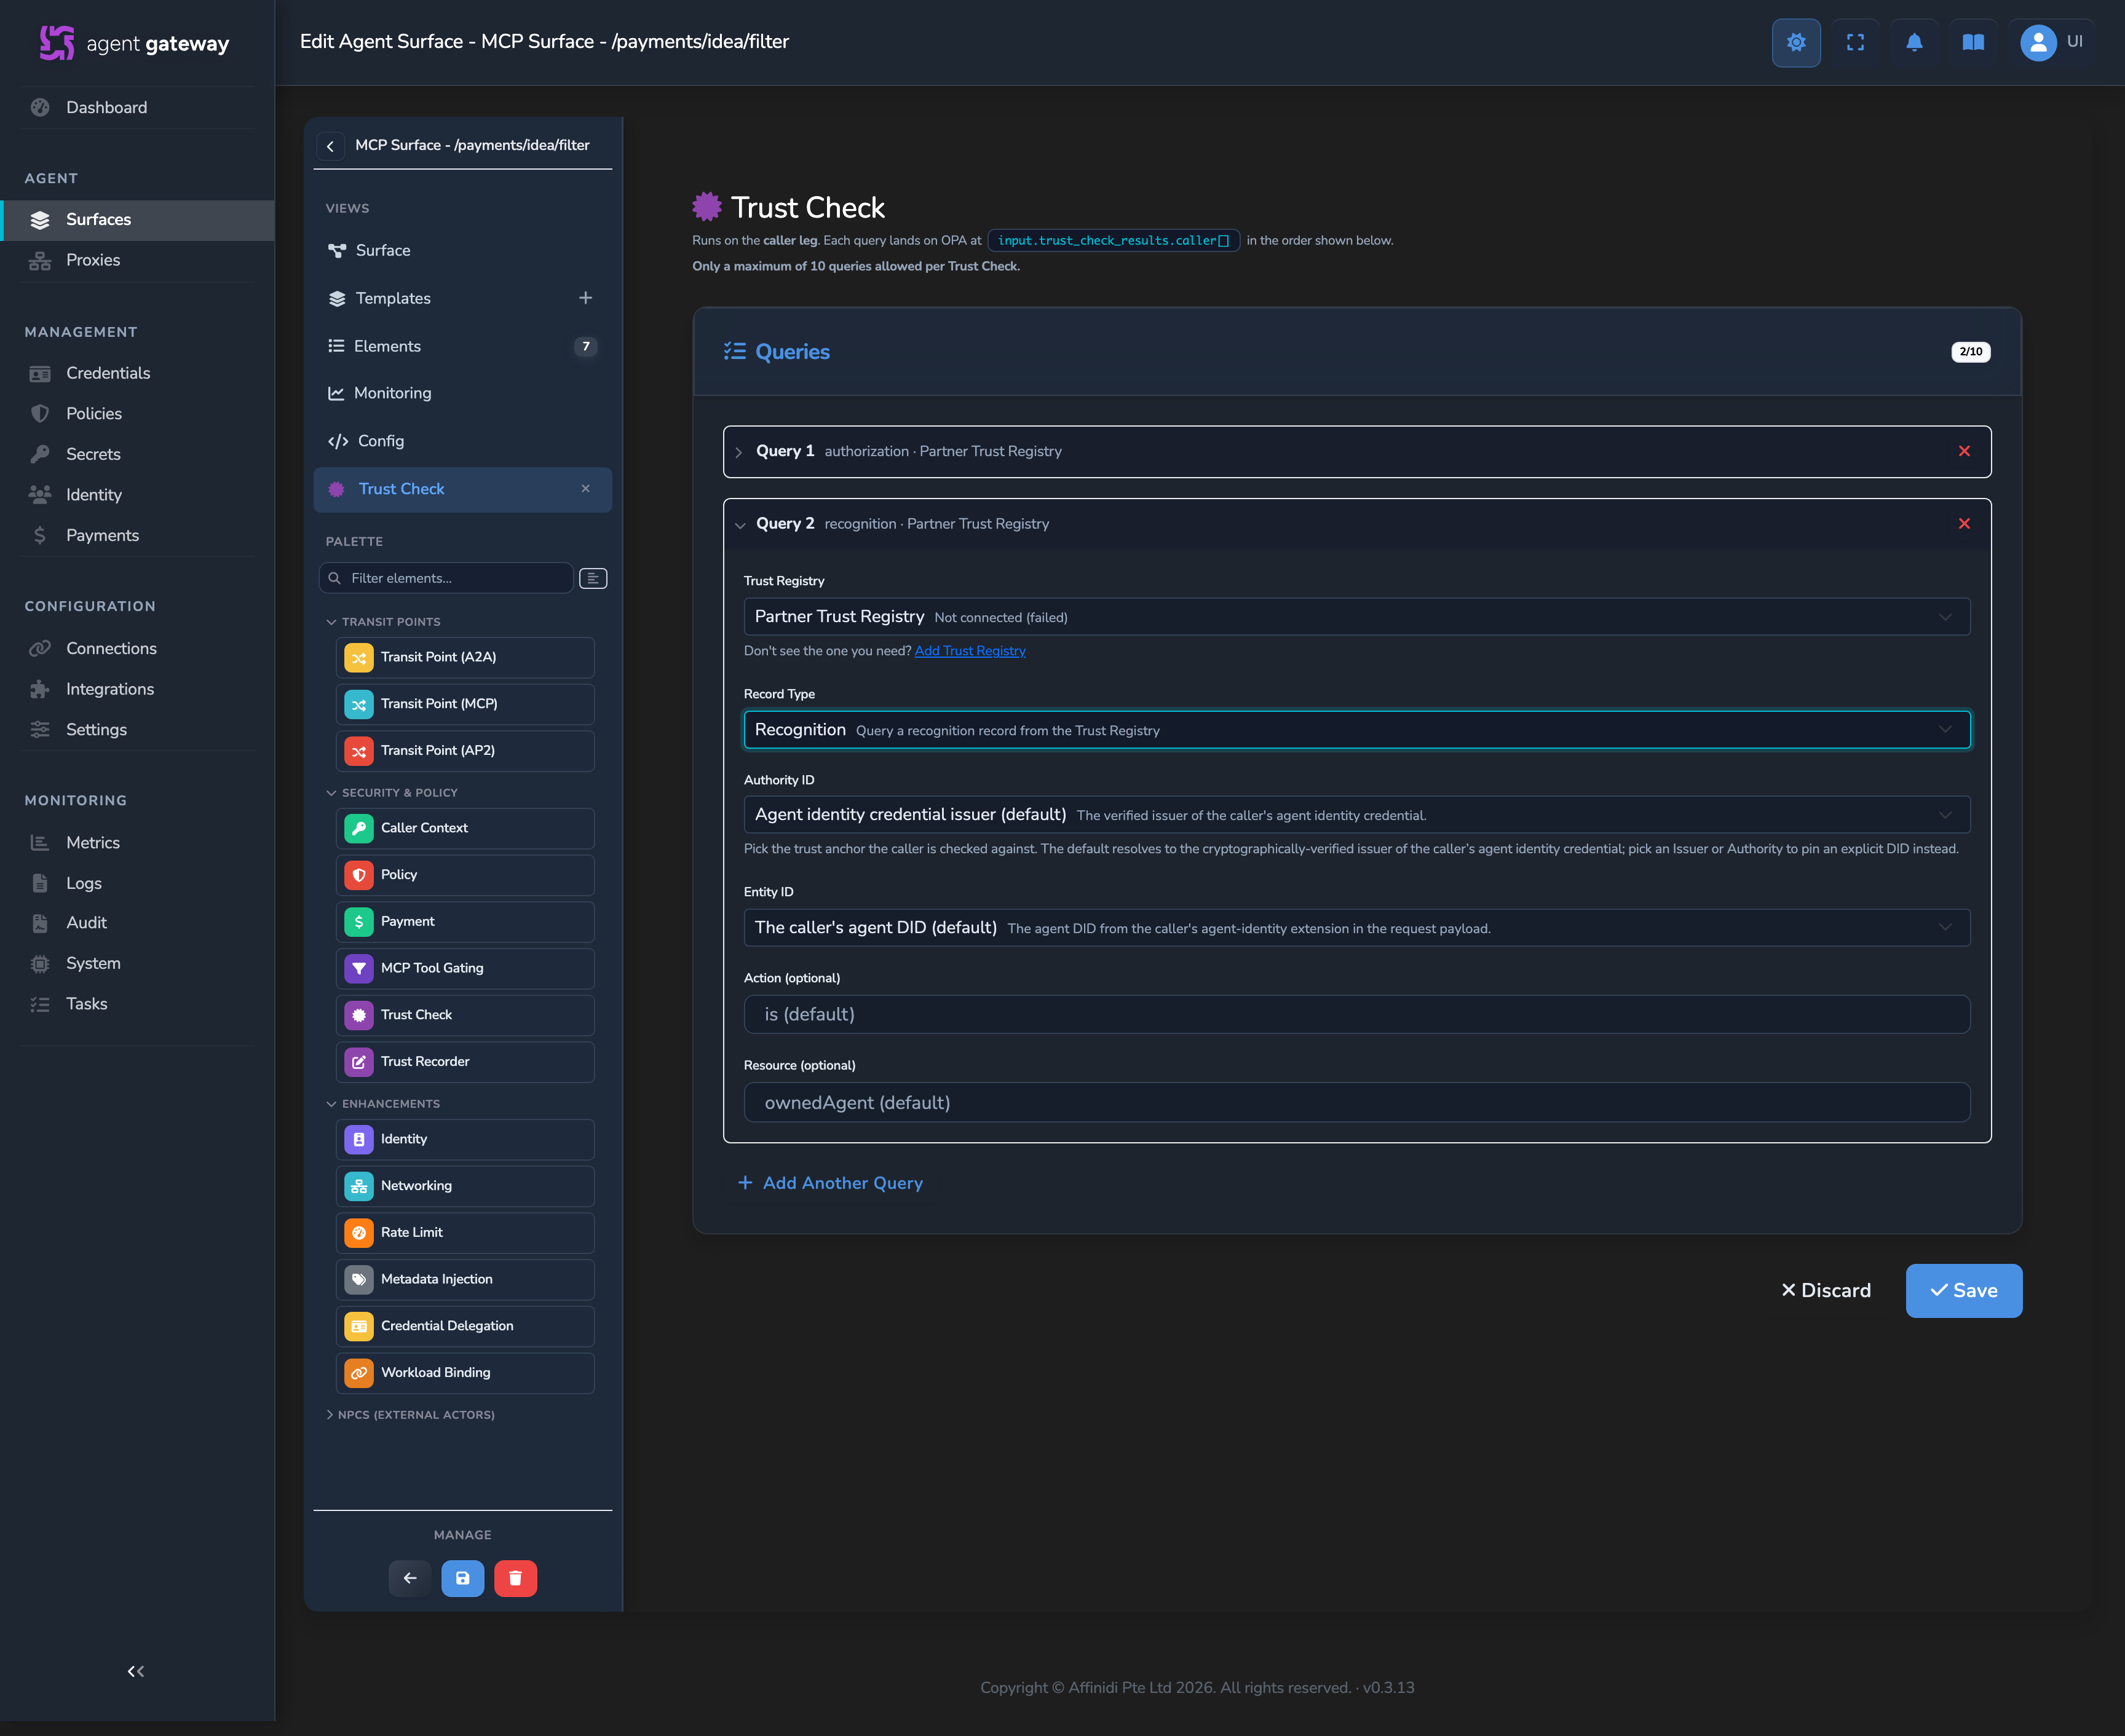Open notifications bell icon
The height and width of the screenshot is (1736, 2125).
[1913, 42]
